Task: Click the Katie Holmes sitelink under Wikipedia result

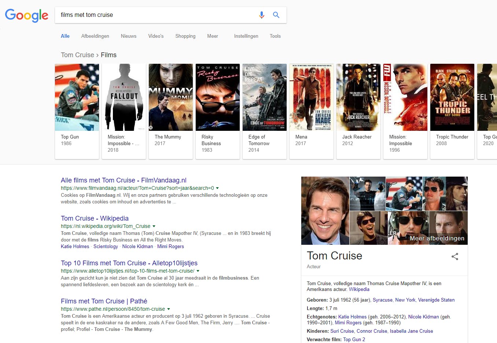Action: point(75,247)
